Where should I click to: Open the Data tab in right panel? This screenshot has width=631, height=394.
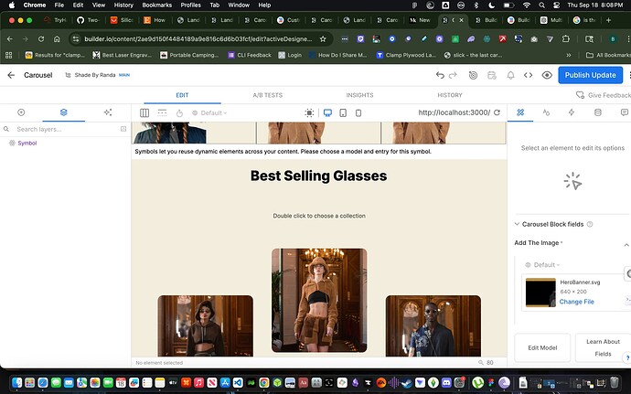coord(598,112)
